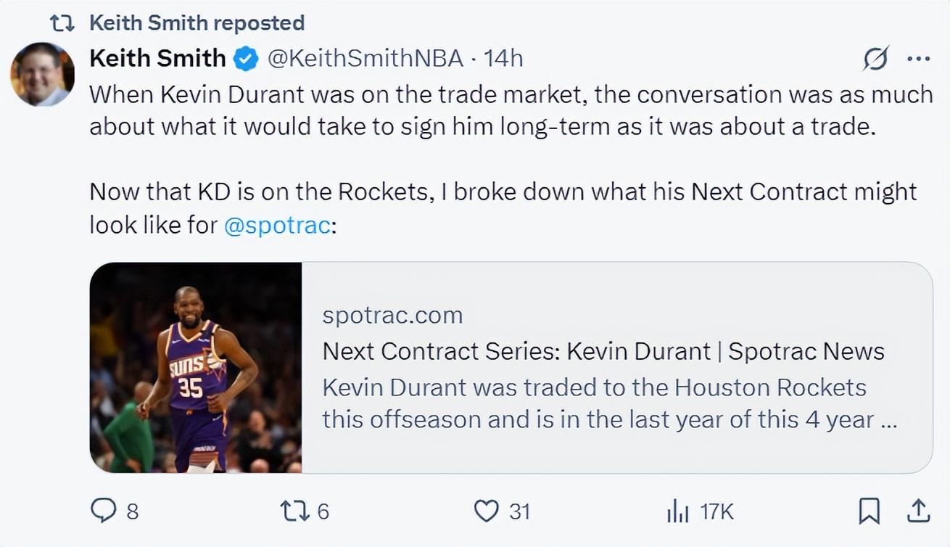Click the Keith Smith display name
This screenshot has height=547, width=950.
157,58
